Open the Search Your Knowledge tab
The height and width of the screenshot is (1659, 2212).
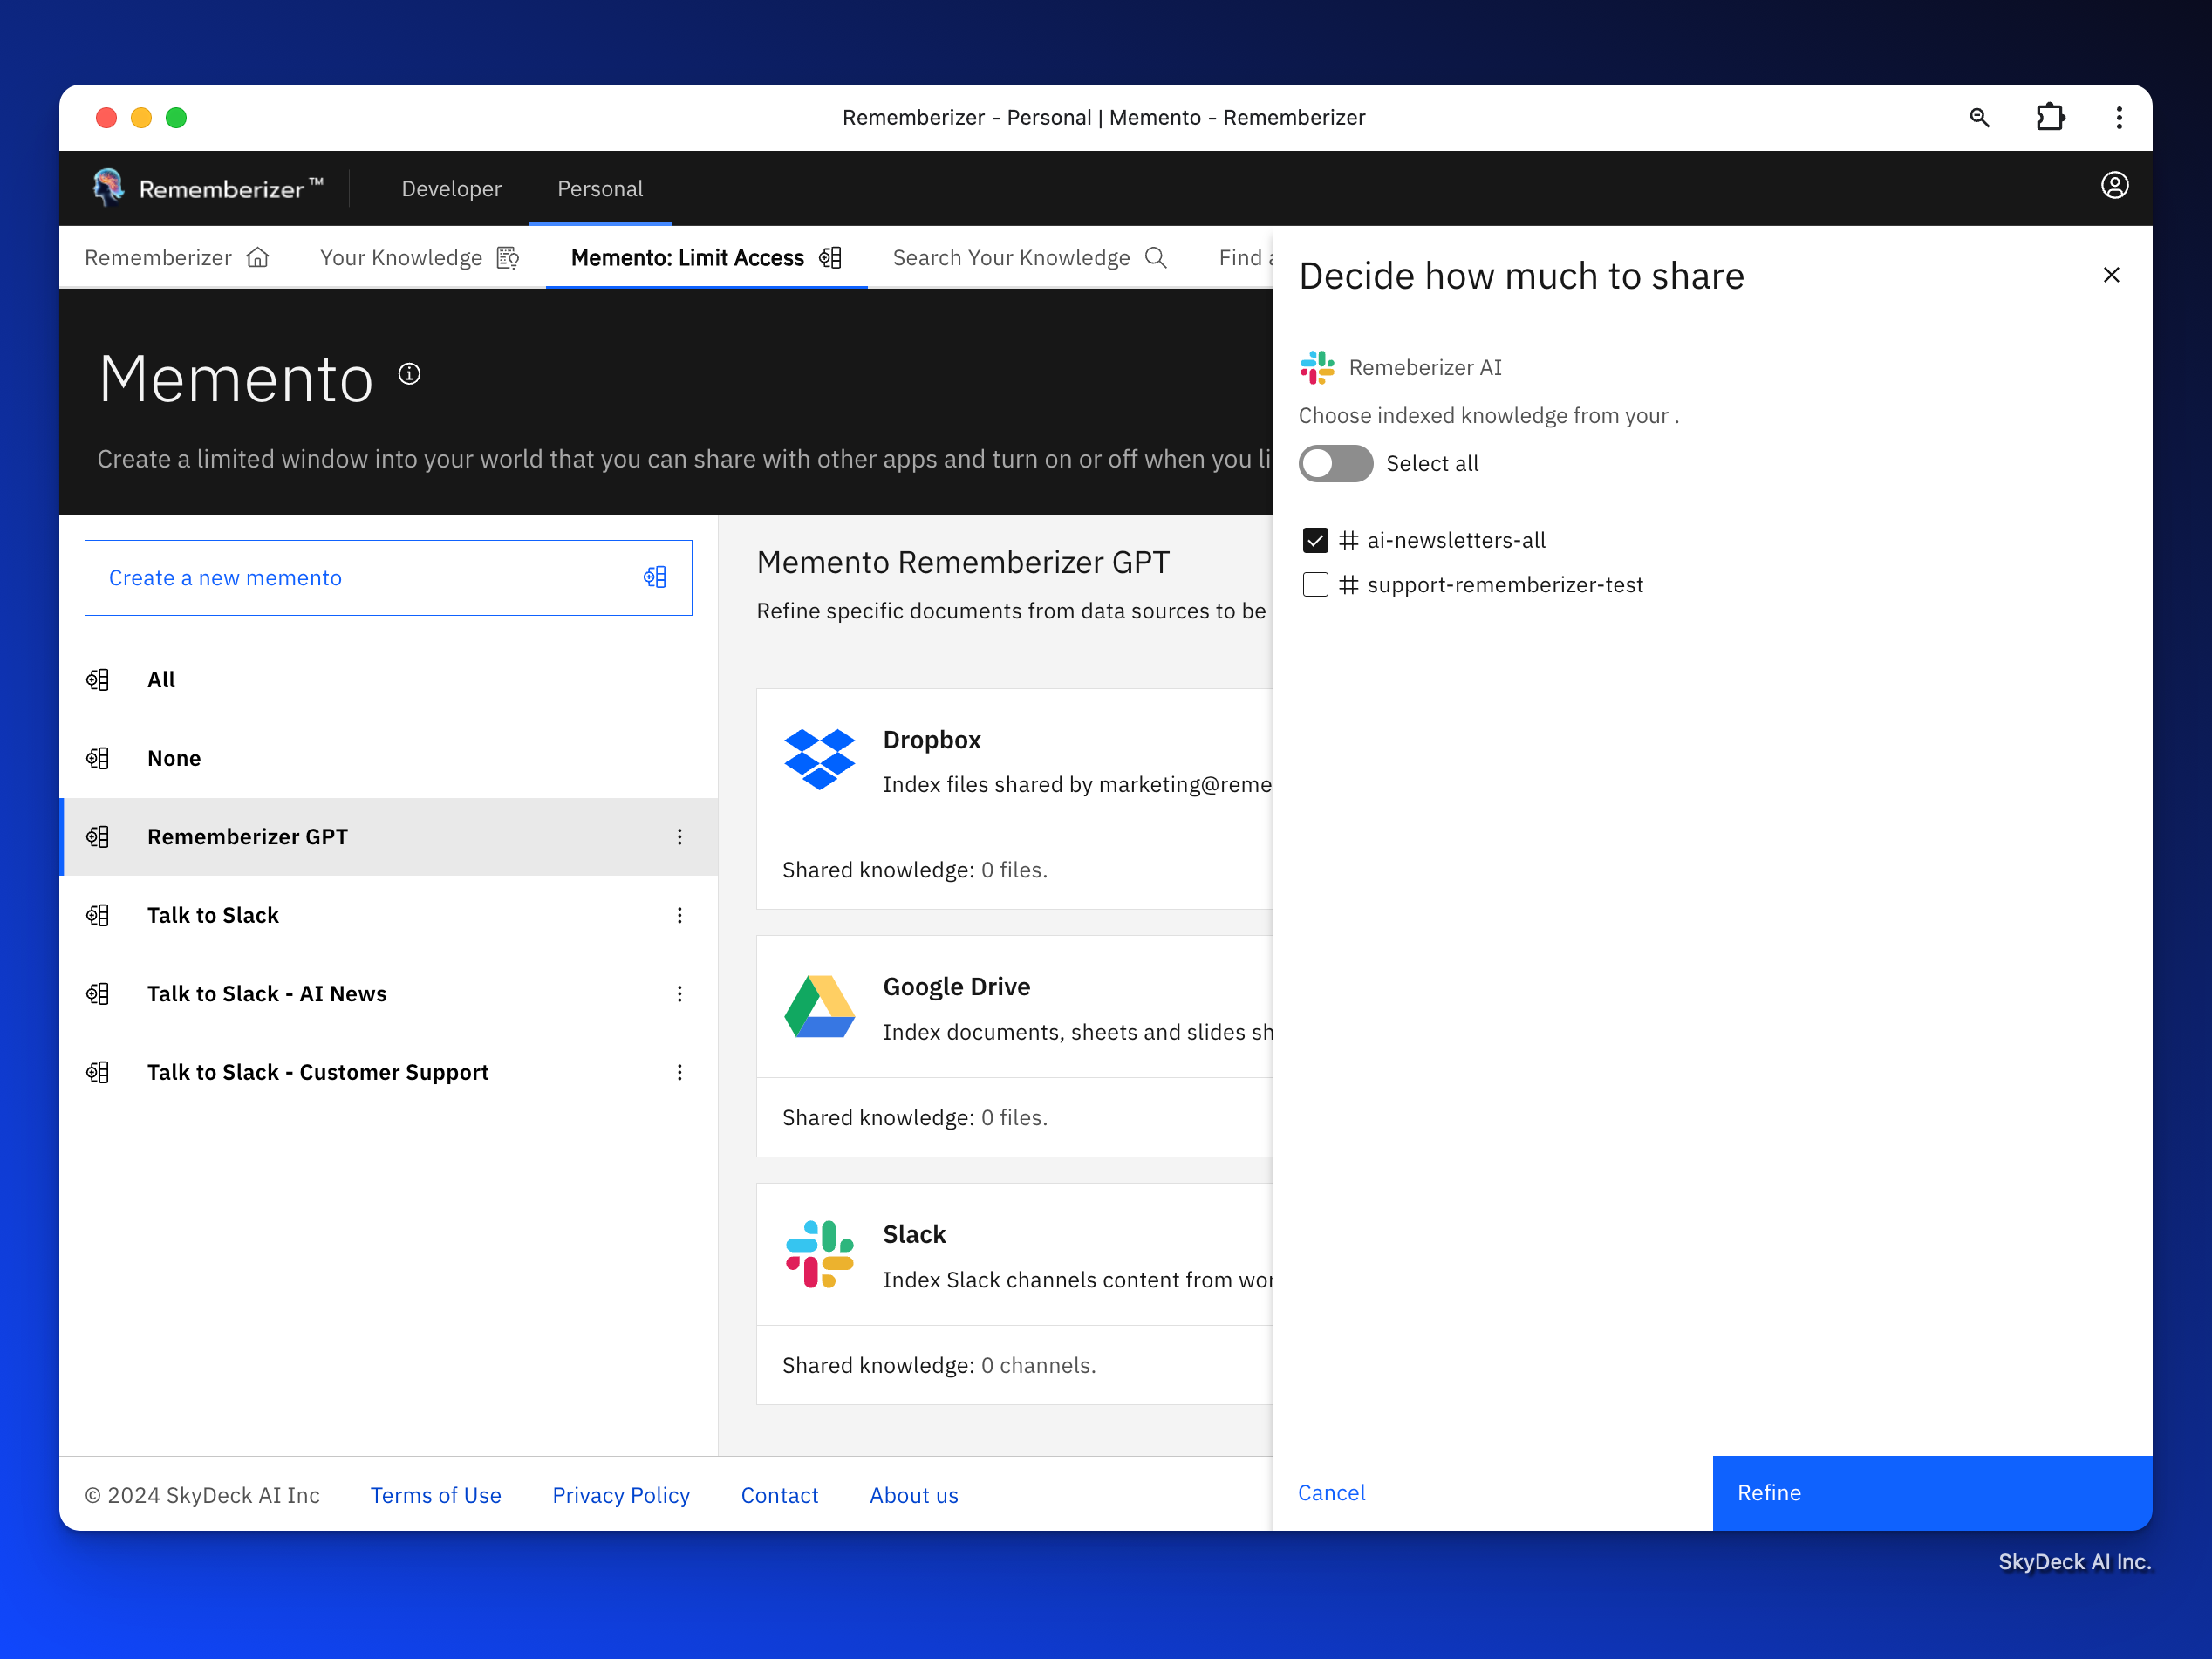coord(1029,258)
